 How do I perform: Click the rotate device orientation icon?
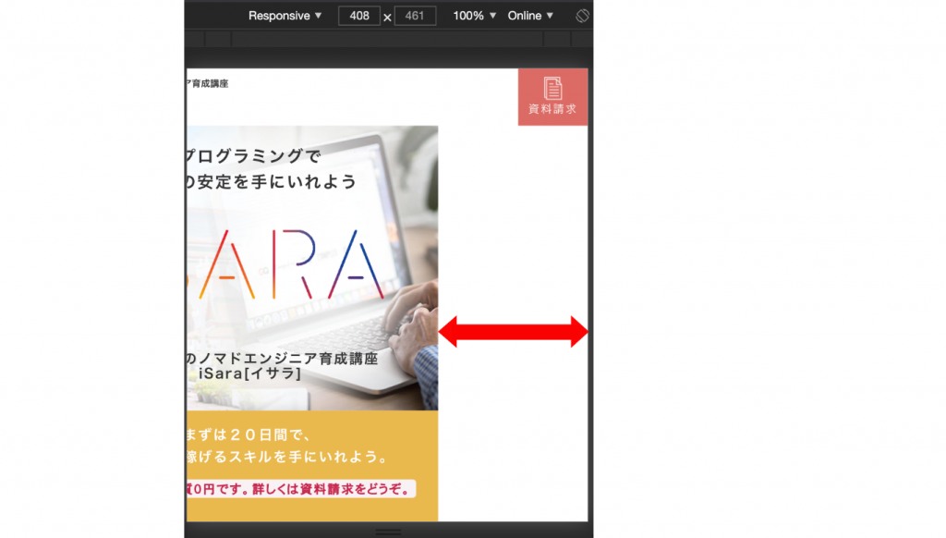[x=582, y=16]
